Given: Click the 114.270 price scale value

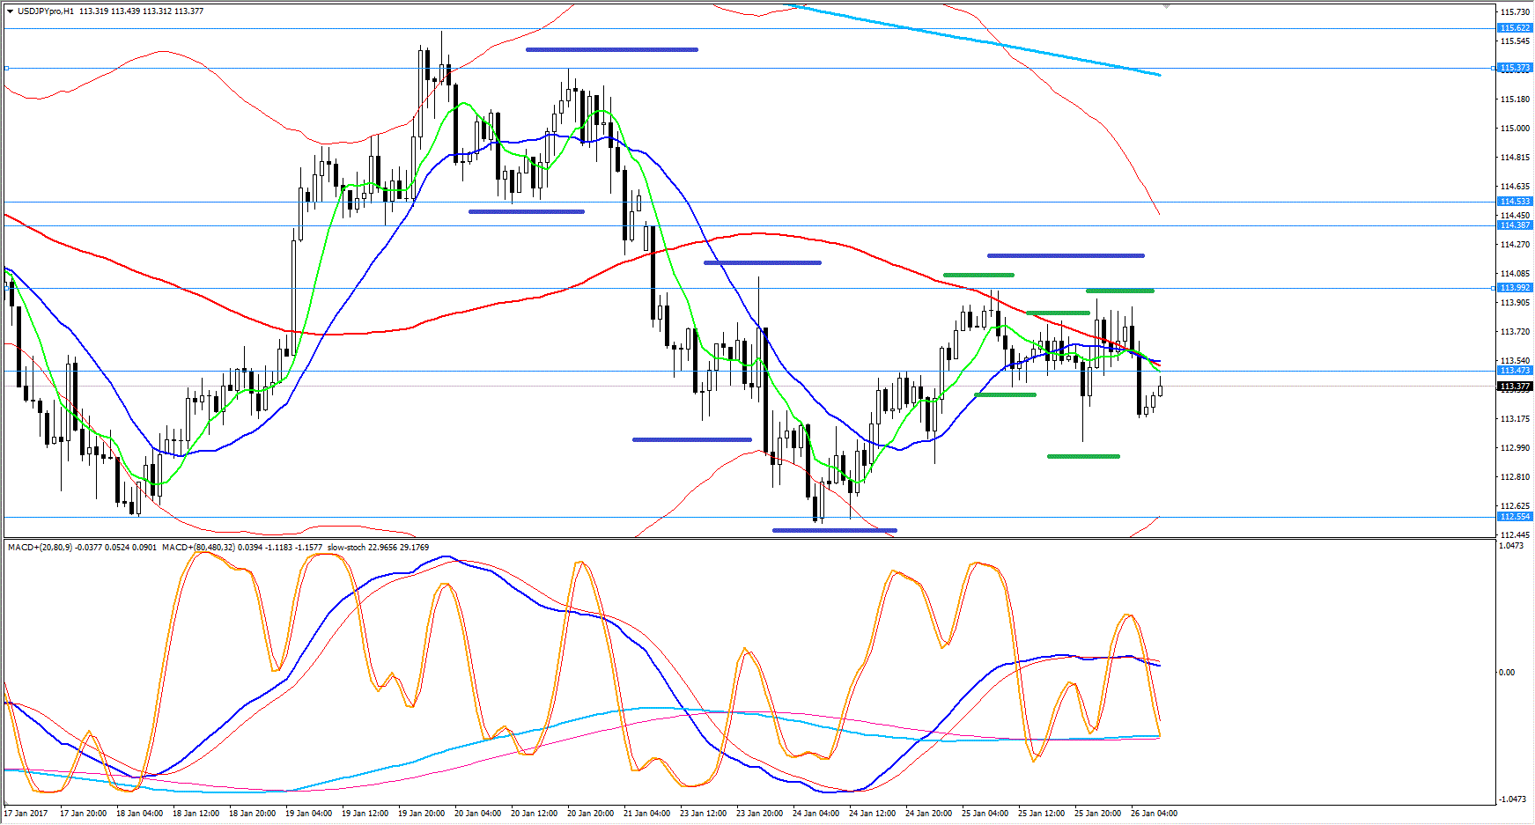Looking at the screenshot, I should click(1515, 245).
